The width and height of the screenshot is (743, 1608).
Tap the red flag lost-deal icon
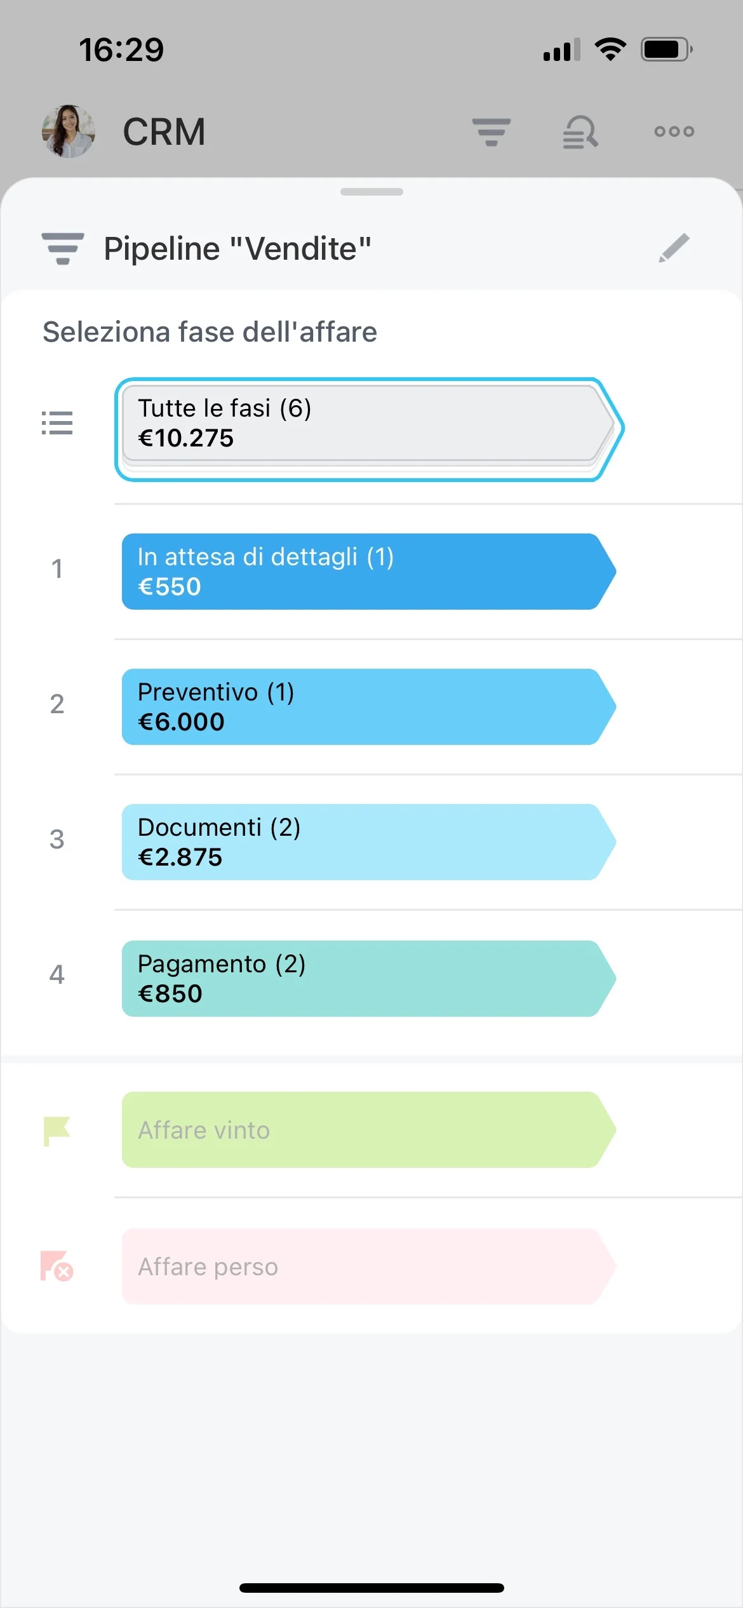click(57, 1266)
